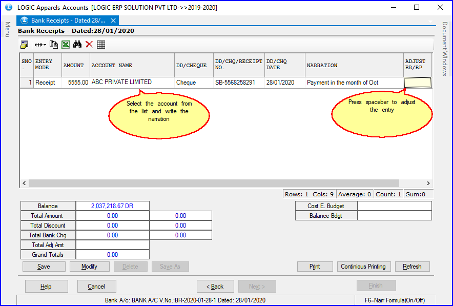
Task: Click the binoculars find icon
Action: [x=77, y=44]
